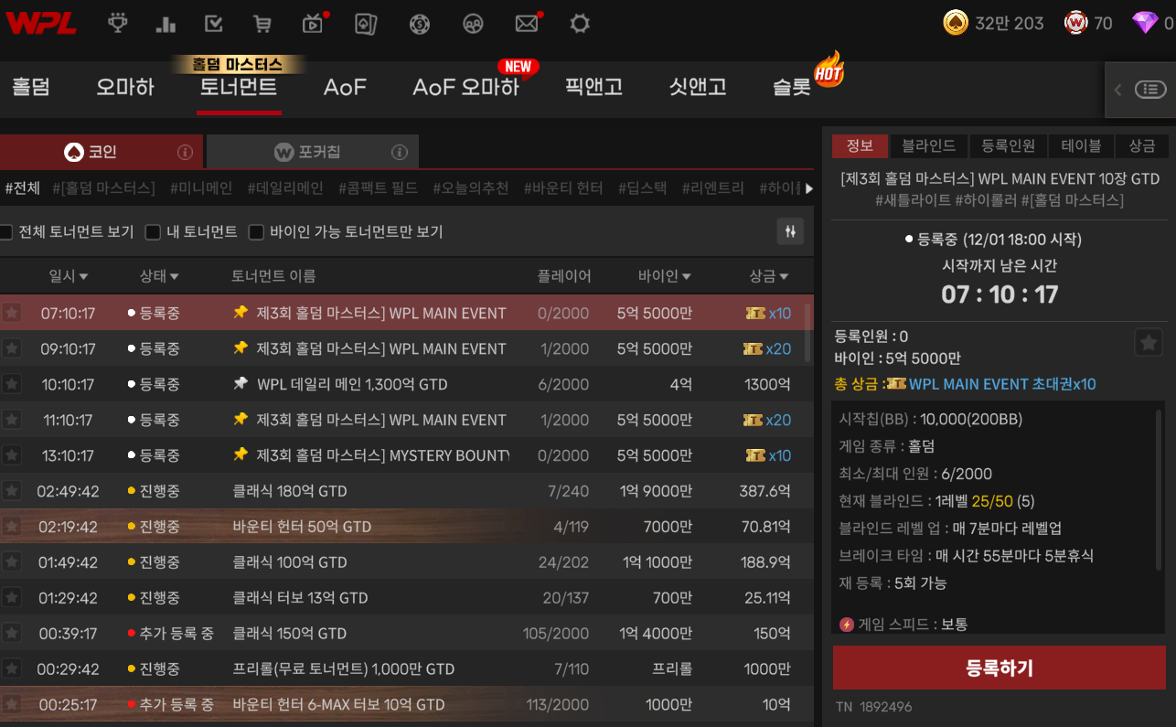Click the bar chart rankings icon
This screenshot has width=1176, height=727.
[x=166, y=23]
